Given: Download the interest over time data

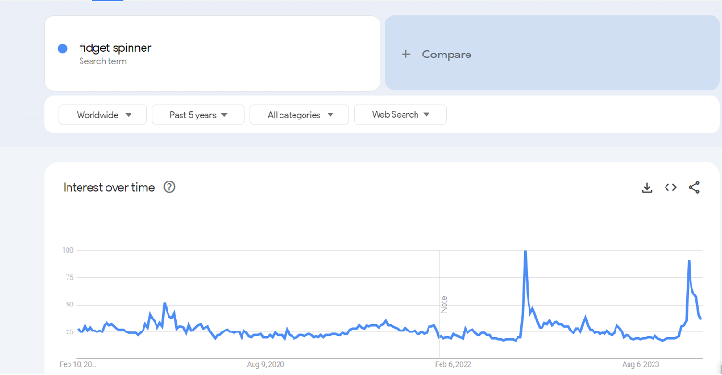Looking at the screenshot, I should click(x=647, y=187).
